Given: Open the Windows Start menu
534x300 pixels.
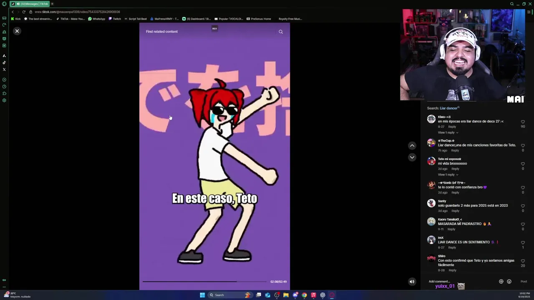Looking at the screenshot, I should [x=202, y=295].
